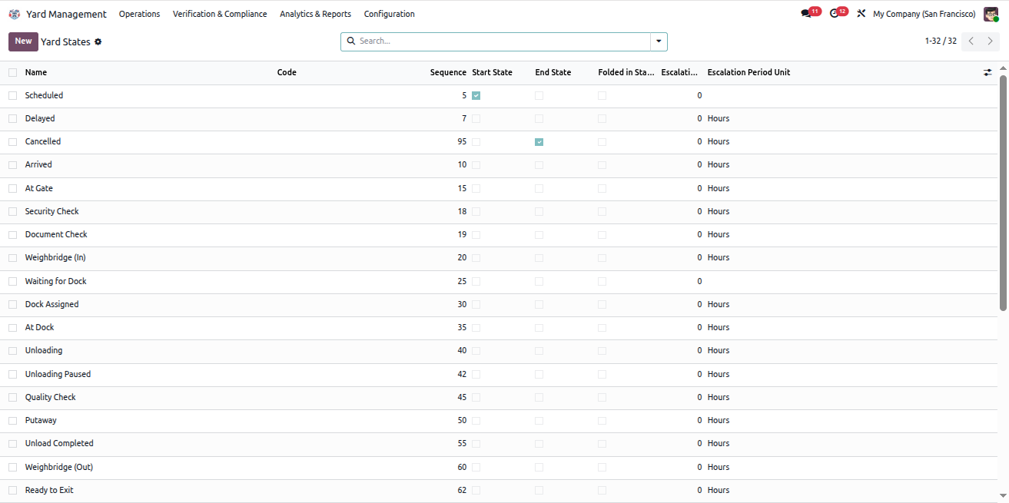Click the Yard Management app logo icon

(x=14, y=14)
